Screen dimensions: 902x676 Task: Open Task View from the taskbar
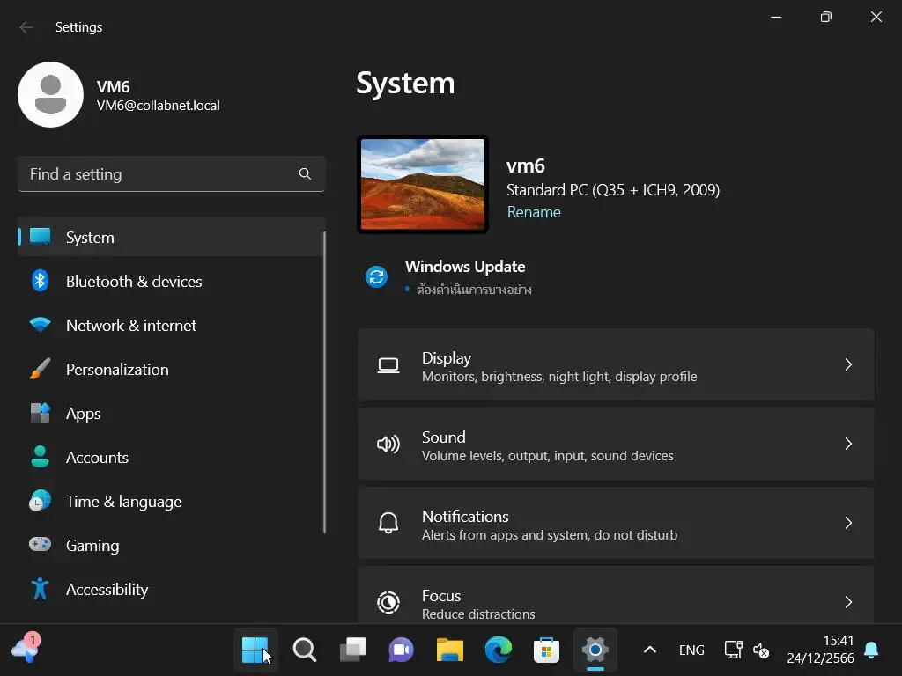click(353, 650)
